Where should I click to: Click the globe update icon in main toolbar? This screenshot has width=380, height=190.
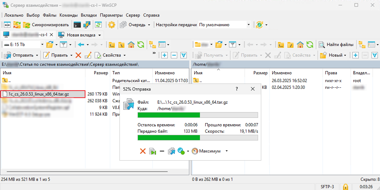(x=259, y=25)
